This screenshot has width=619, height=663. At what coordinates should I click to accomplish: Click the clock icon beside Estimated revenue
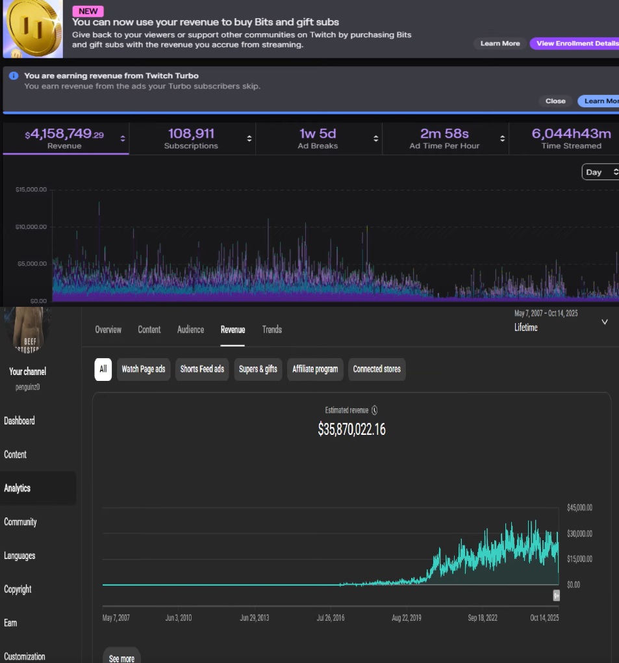pyautogui.click(x=375, y=410)
